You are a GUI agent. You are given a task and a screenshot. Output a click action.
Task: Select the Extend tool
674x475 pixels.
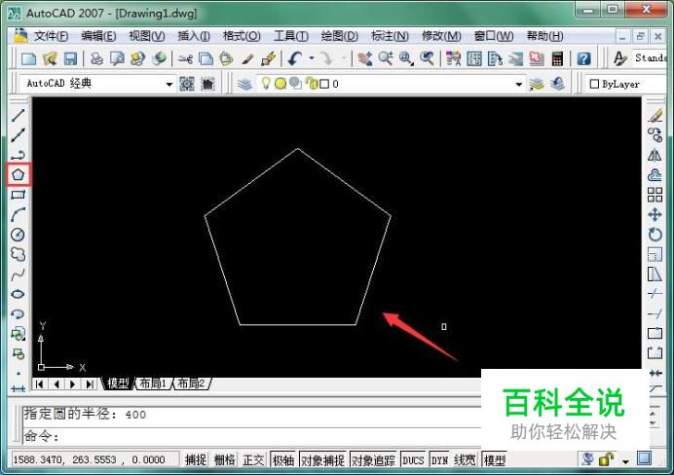tap(655, 314)
